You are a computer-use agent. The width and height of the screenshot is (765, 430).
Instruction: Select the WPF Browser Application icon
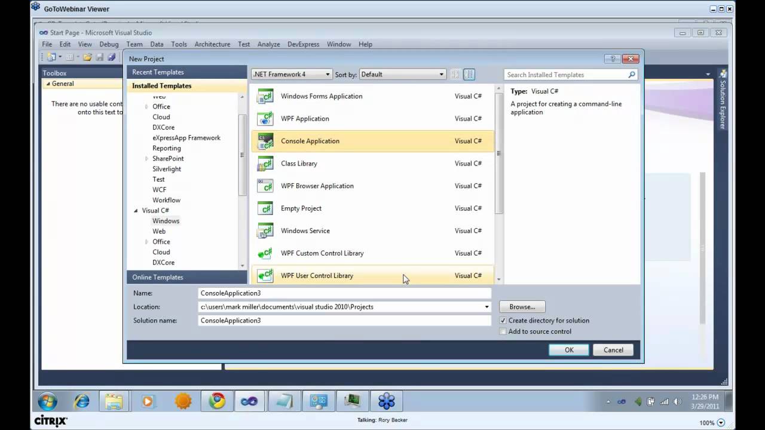click(265, 186)
